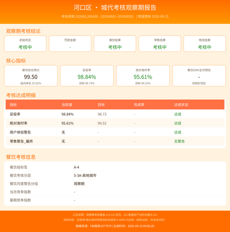The width and height of the screenshot is (230, 232).
Task: Click 目标 98.73% under 妥投率 card
Action: click(x=87, y=84)
